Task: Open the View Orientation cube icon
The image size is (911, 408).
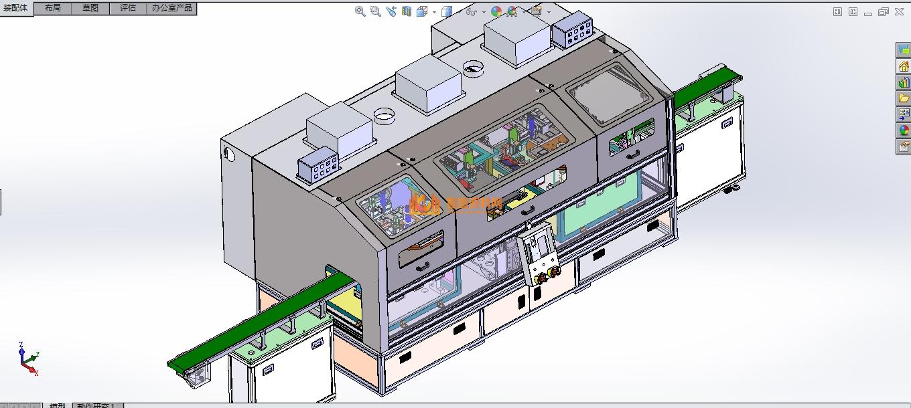Action: coord(422,11)
